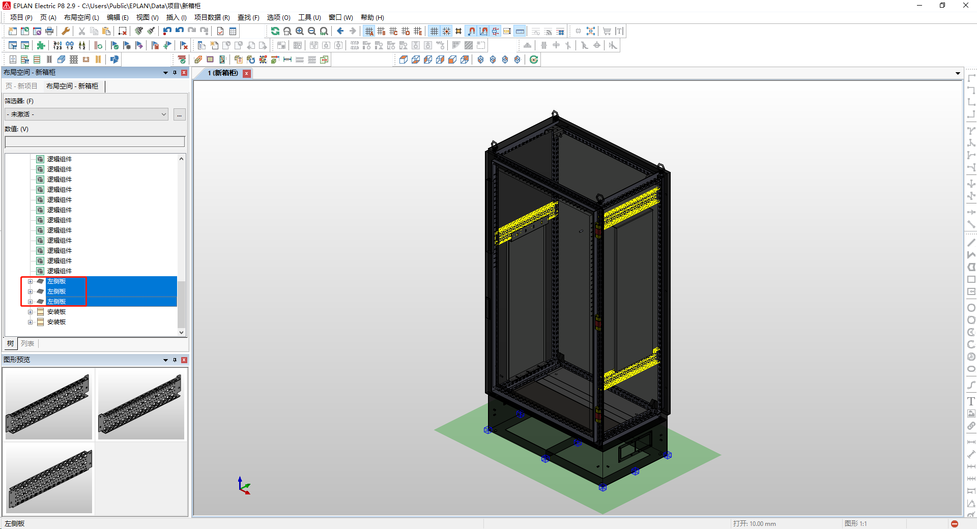
Task: Open the 工具(U) menu
Action: point(311,17)
